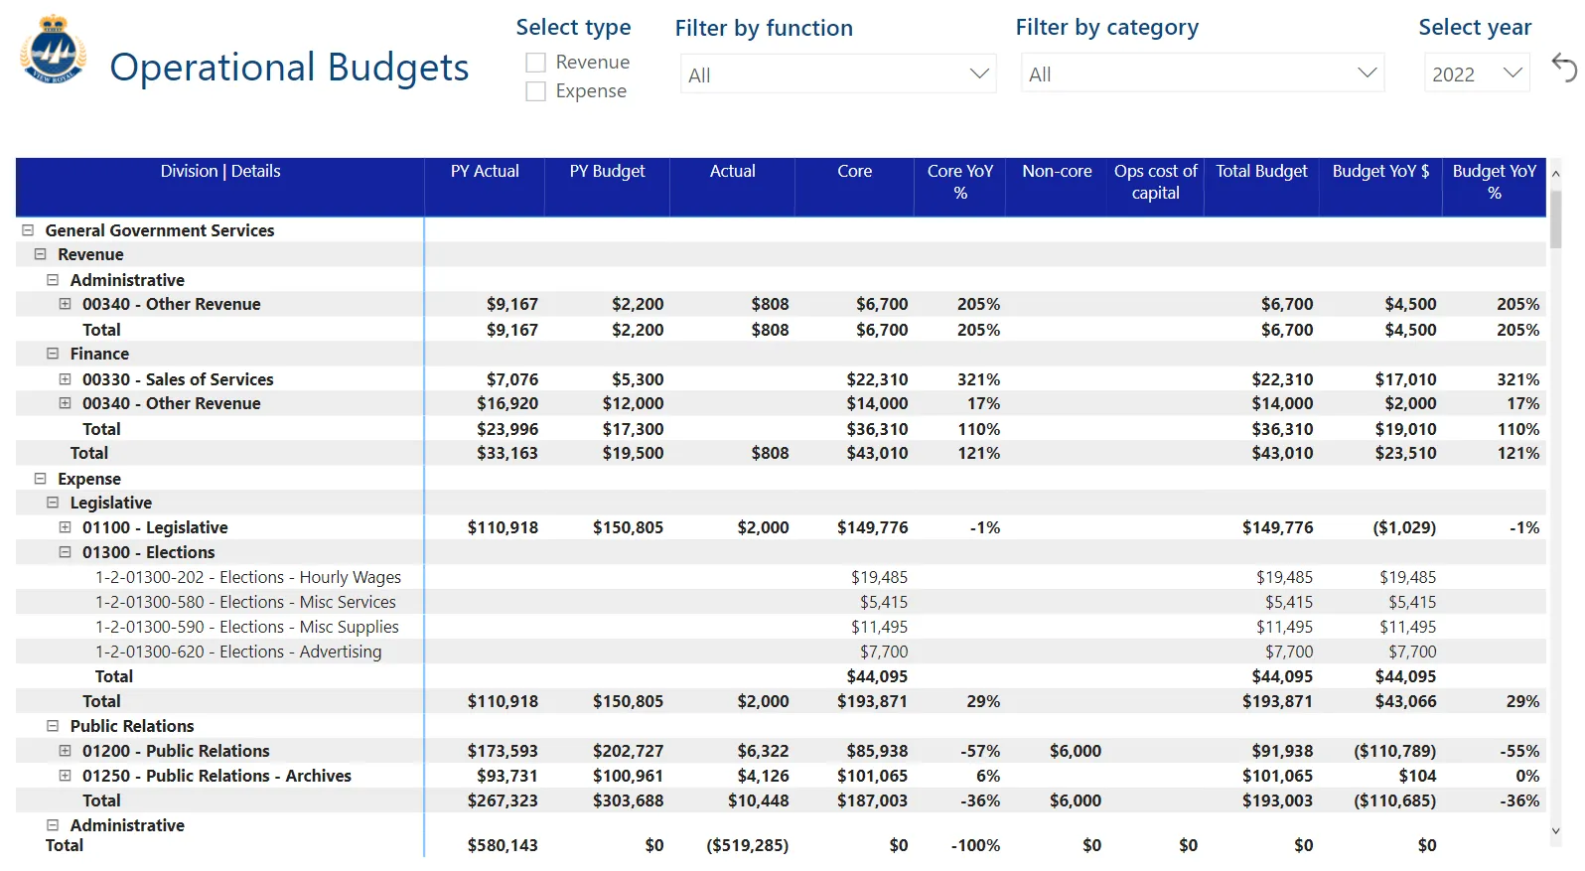This screenshot has width=1585, height=871.
Task: Expand 01100 - Legislative row
Action: 66,527
